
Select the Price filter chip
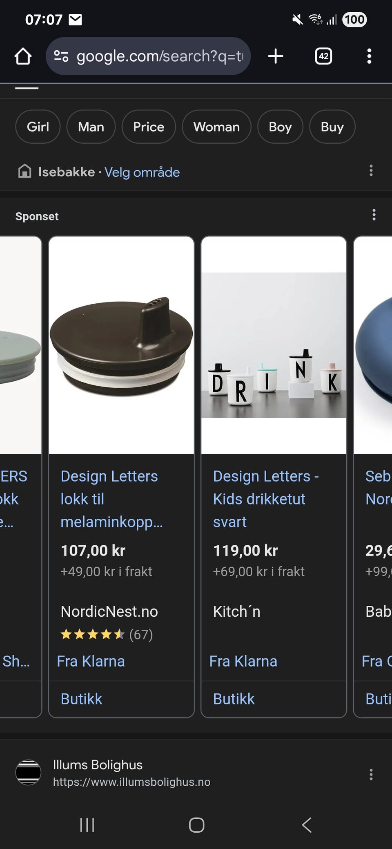coord(149,127)
